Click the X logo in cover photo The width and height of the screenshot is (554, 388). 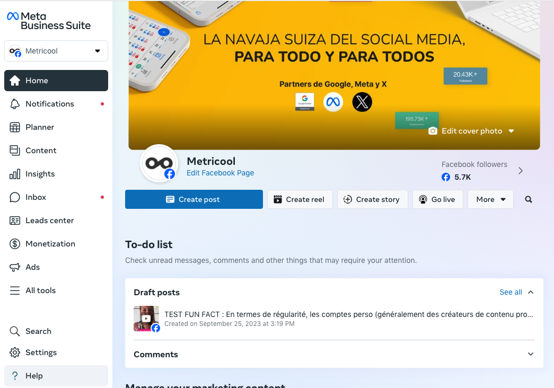tap(362, 102)
